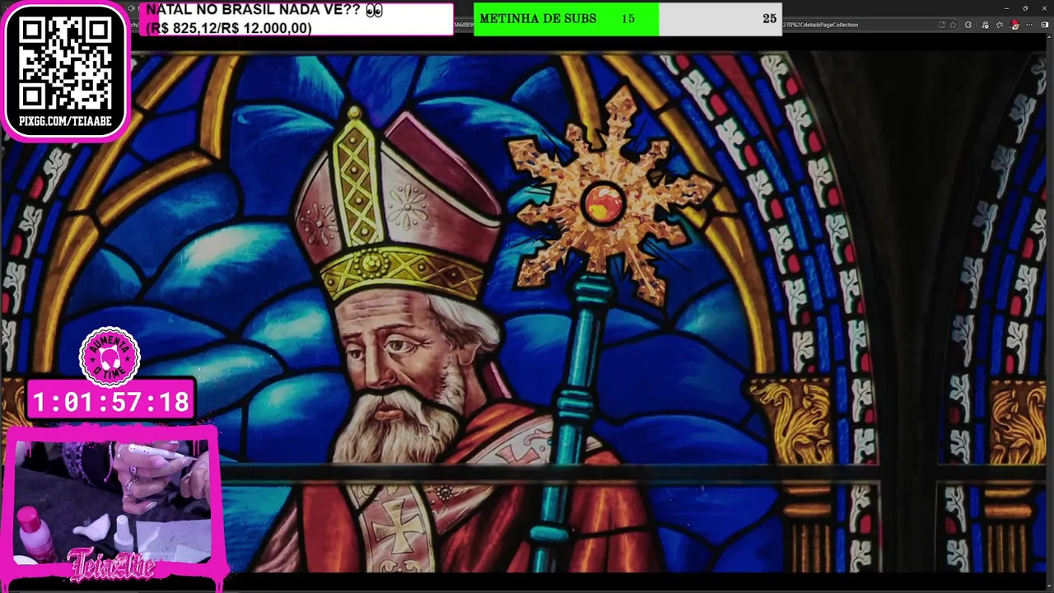Click the QR code image
The width and height of the screenshot is (1054, 593).
click(65, 63)
